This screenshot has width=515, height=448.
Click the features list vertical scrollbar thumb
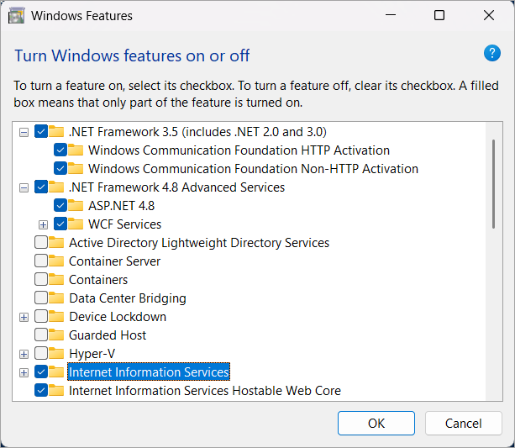point(493,184)
